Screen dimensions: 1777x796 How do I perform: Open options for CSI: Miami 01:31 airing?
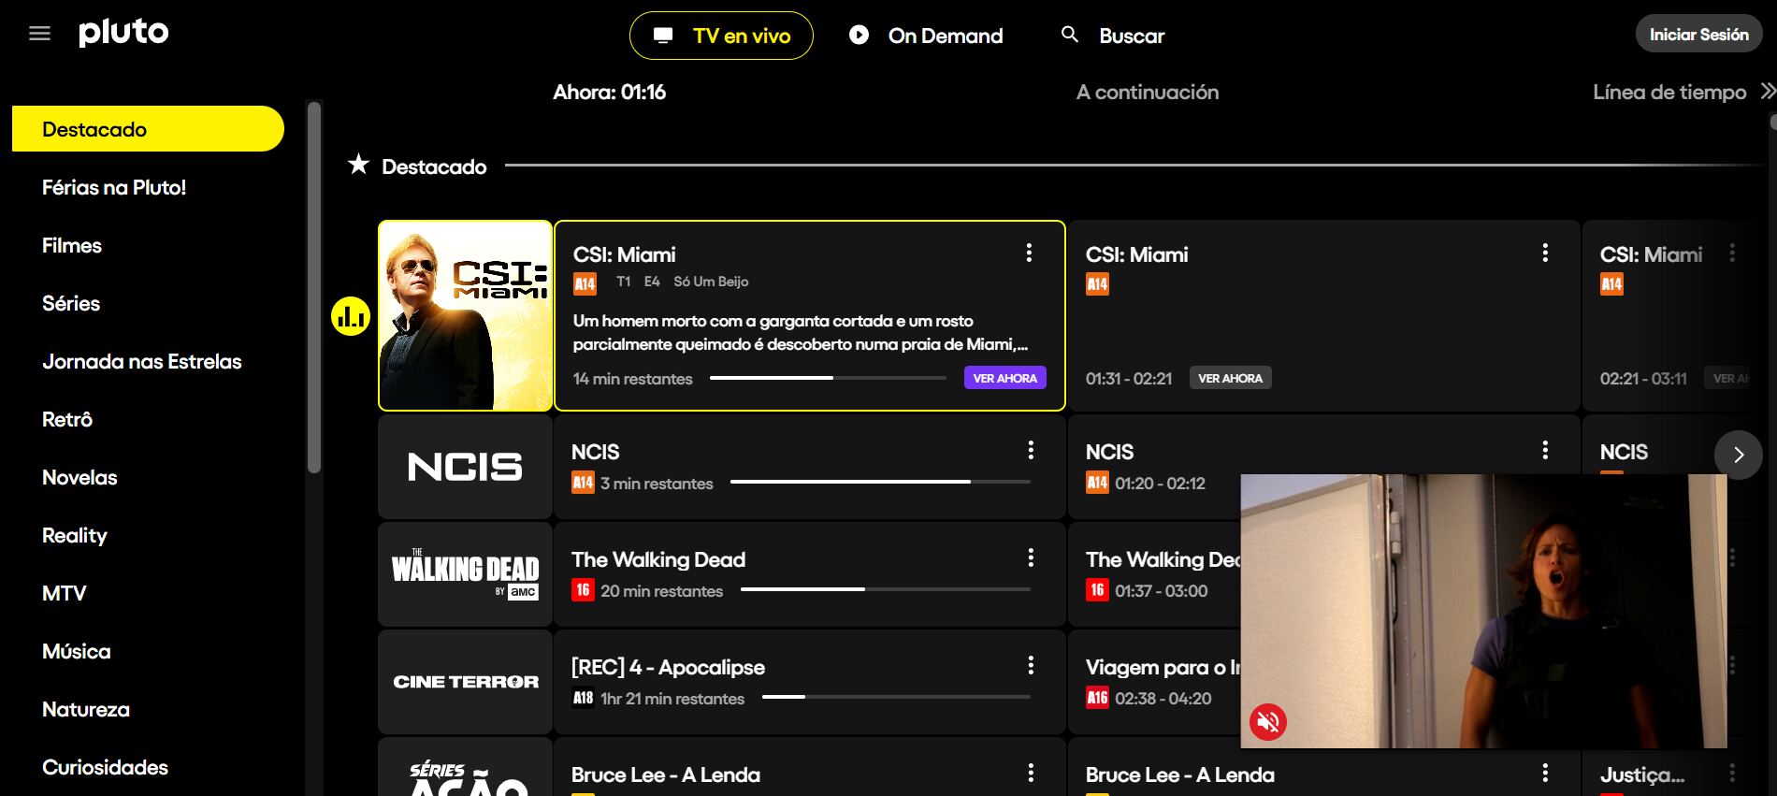coord(1545,253)
